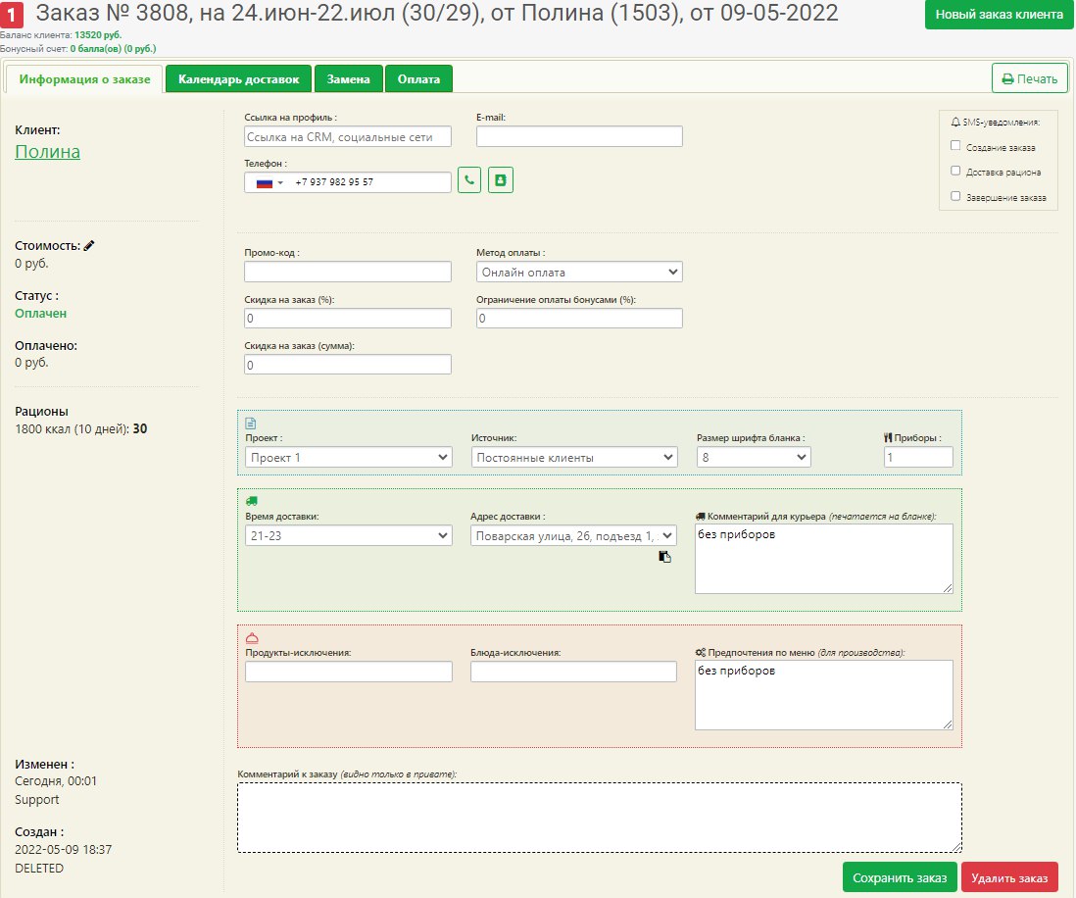Click the truck icon above delivery time
The image size is (1076, 898).
pos(251,500)
